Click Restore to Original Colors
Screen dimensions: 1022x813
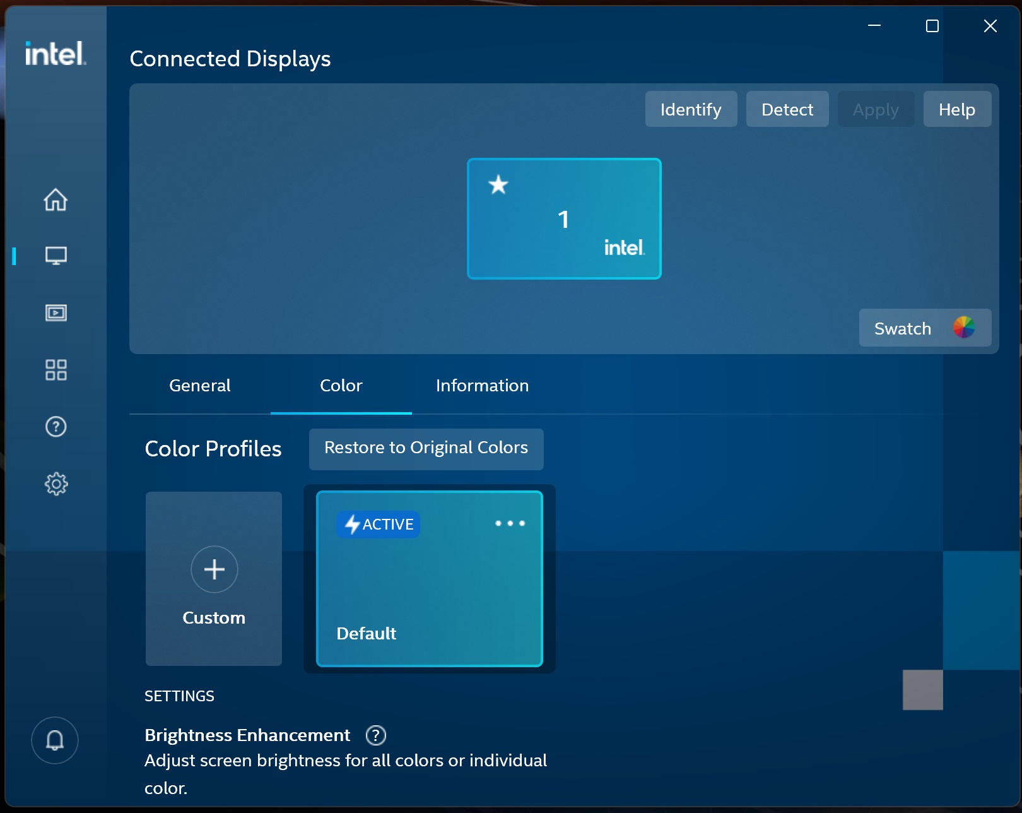(x=426, y=448)
